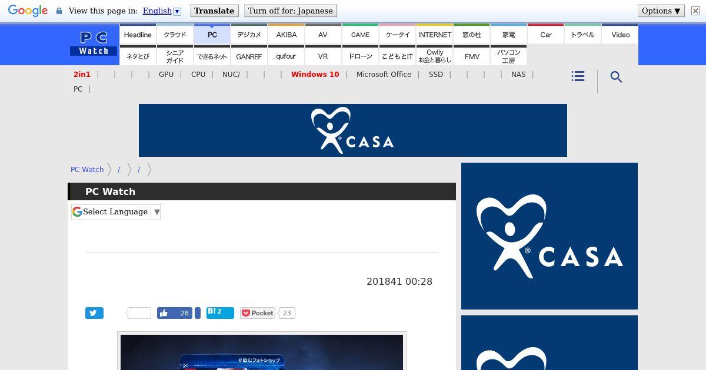706x370 pixels.
Task: Open the Owlly お金と暮らし tab
Action: pyautogui.click(x=434, y=56)
